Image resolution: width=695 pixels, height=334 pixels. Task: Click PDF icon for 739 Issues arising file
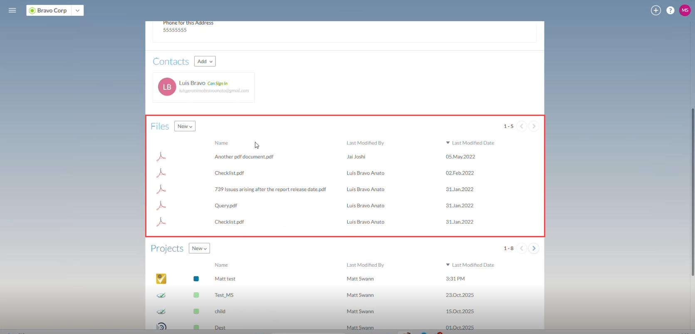pos(161,189)
